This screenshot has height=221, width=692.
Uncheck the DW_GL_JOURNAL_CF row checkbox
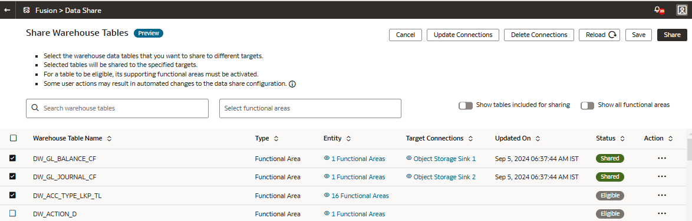(x=13, y=176)
